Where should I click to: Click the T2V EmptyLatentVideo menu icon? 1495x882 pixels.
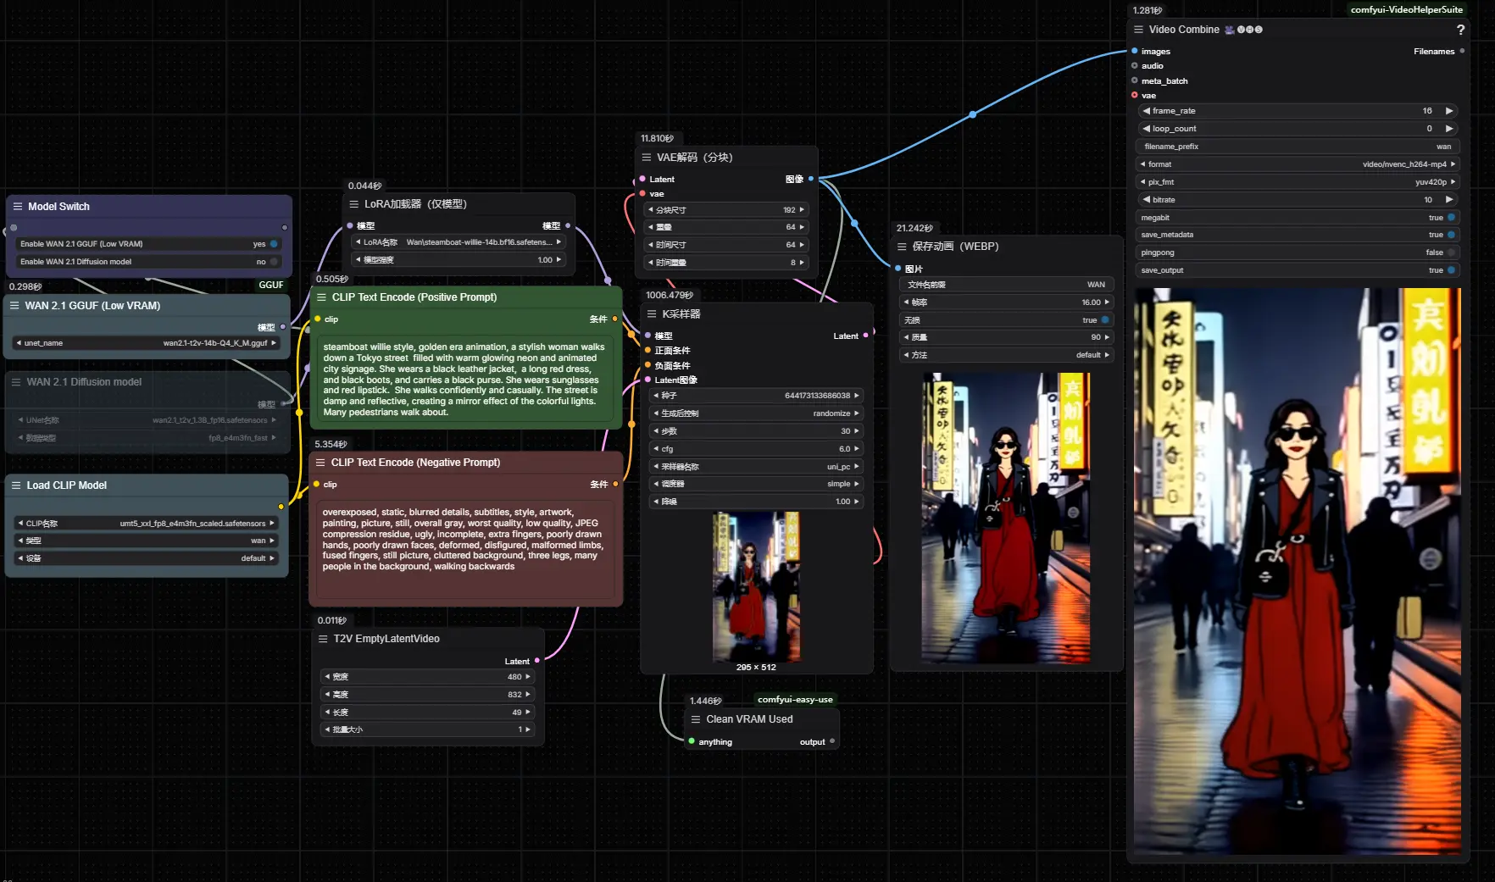point(323,639)
